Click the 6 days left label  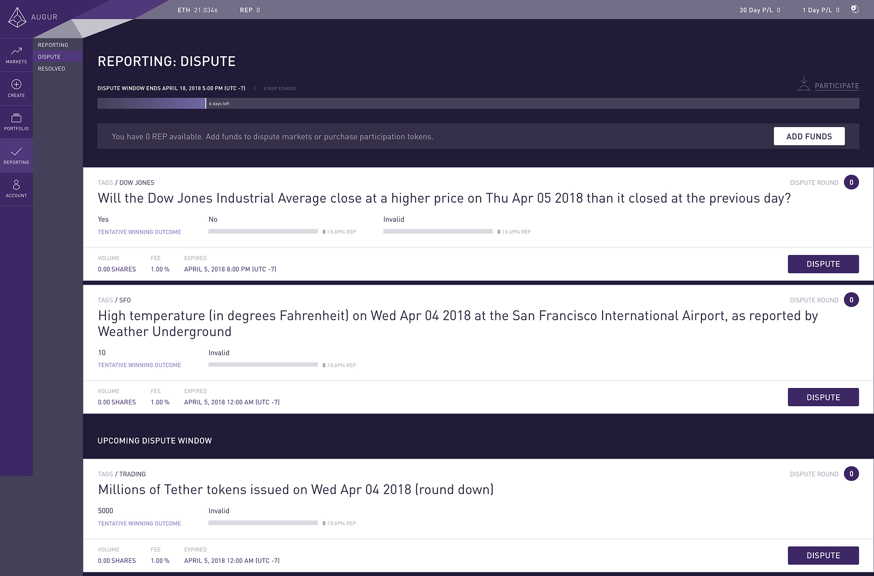pos(219,104)
